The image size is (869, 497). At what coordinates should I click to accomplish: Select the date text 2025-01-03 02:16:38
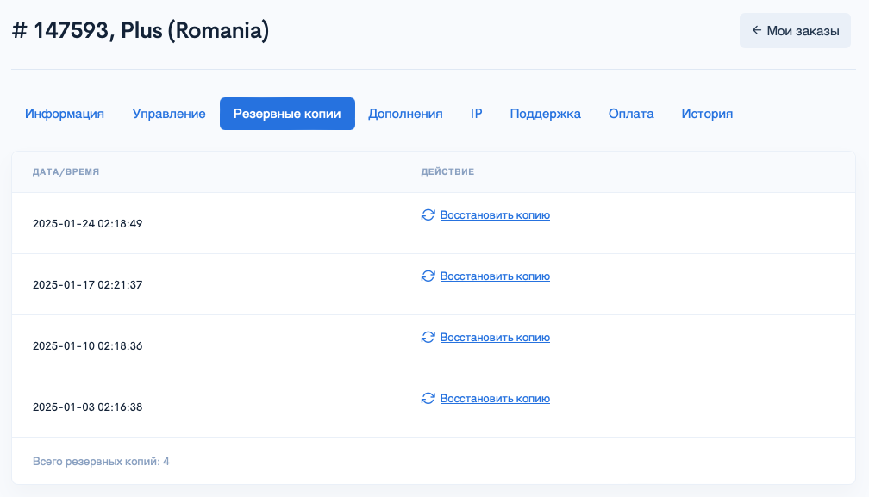88,407
